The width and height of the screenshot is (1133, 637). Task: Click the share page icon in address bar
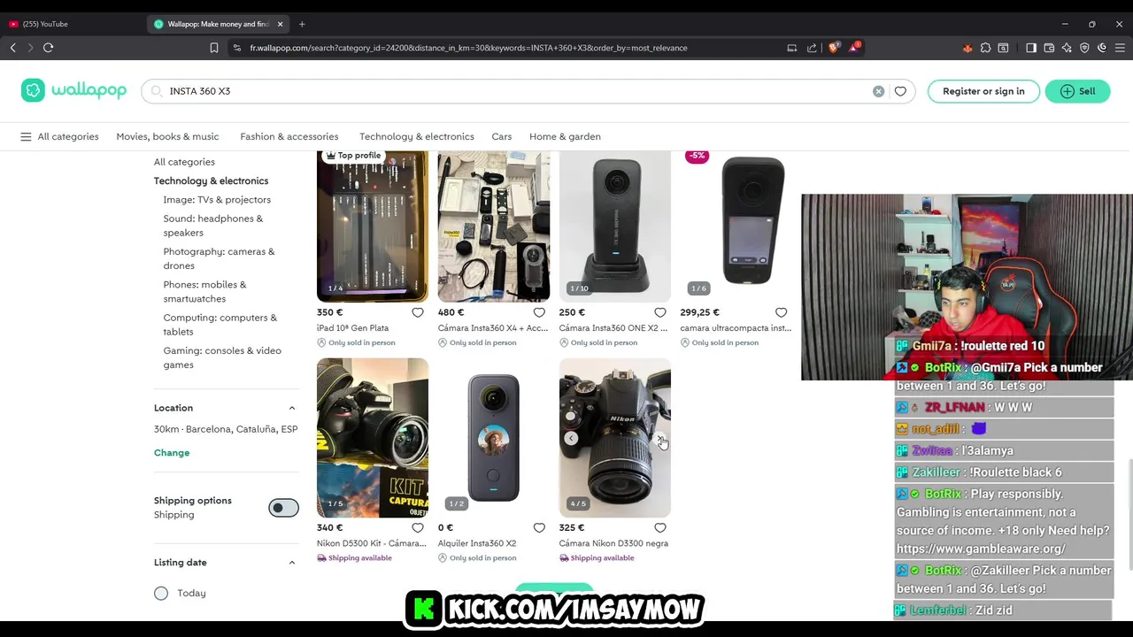coord(812,48)
